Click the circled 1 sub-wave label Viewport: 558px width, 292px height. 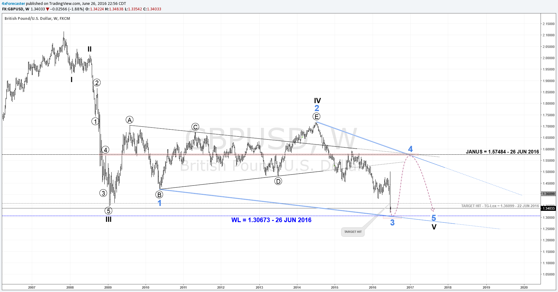click(x=95, y=121)
